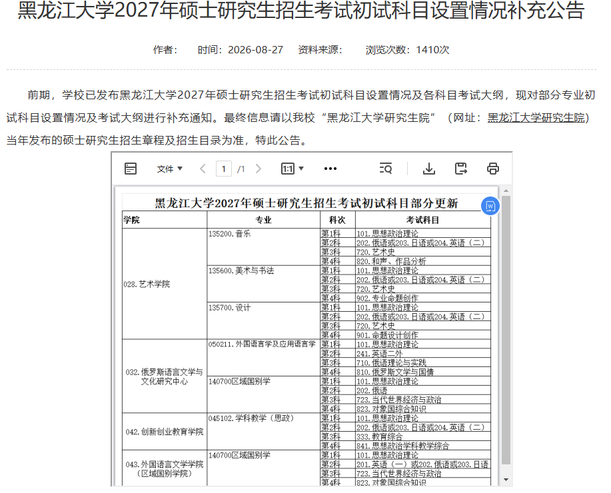Open the 黑龙江大学研究生院 hyperlink

[536, 118]
